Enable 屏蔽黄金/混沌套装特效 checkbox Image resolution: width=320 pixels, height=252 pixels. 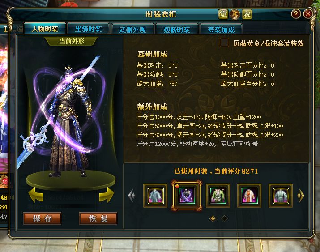[x=224, y=43]
